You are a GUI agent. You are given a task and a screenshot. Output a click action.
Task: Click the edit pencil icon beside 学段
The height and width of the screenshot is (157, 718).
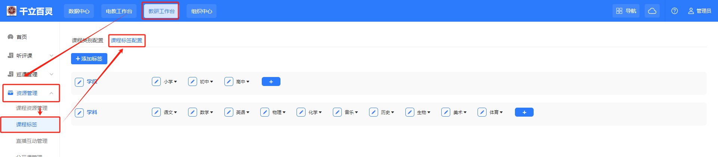click(x=79, y=82)
